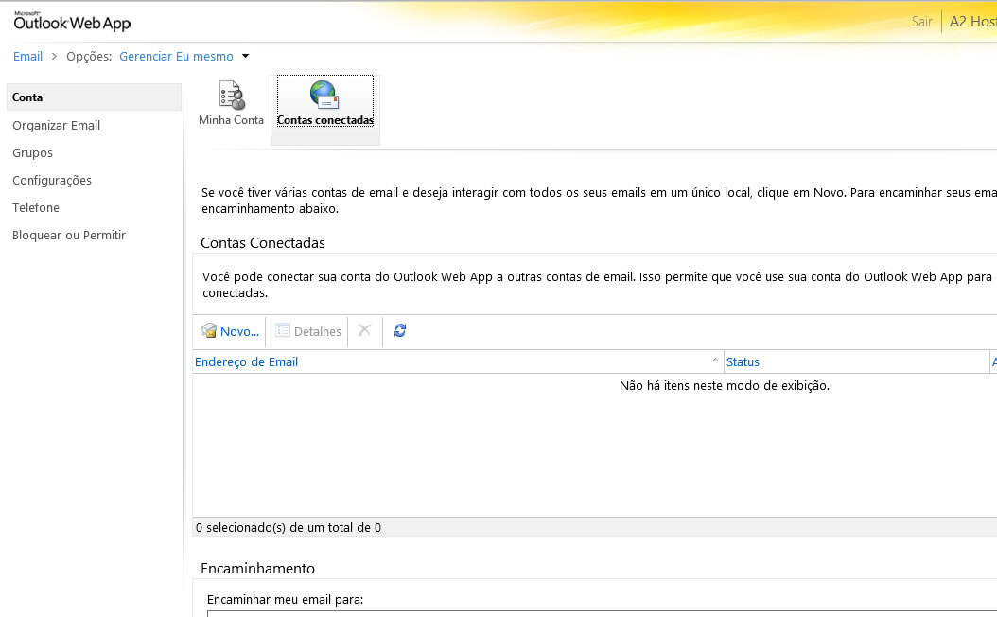Select the Contas conectadas globe icon
This screenshot has width=997, height=617.
(x=324, y=96)
